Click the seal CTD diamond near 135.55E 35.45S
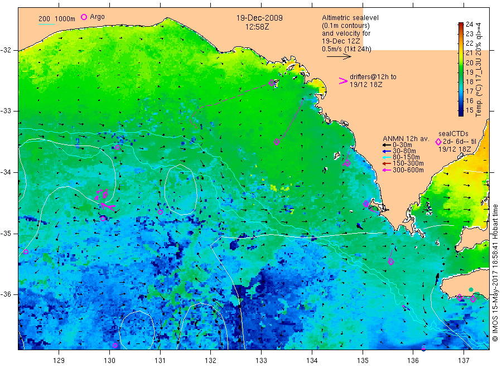 coord(391,262)
